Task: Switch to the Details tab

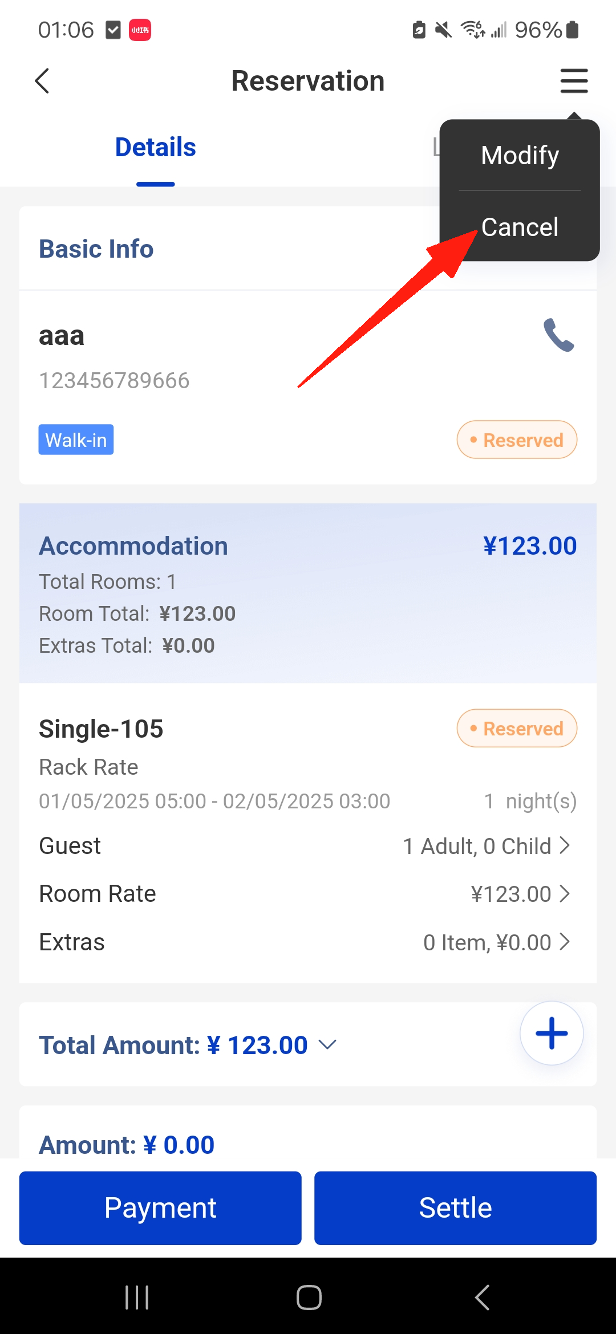Action: pos(155,148)
